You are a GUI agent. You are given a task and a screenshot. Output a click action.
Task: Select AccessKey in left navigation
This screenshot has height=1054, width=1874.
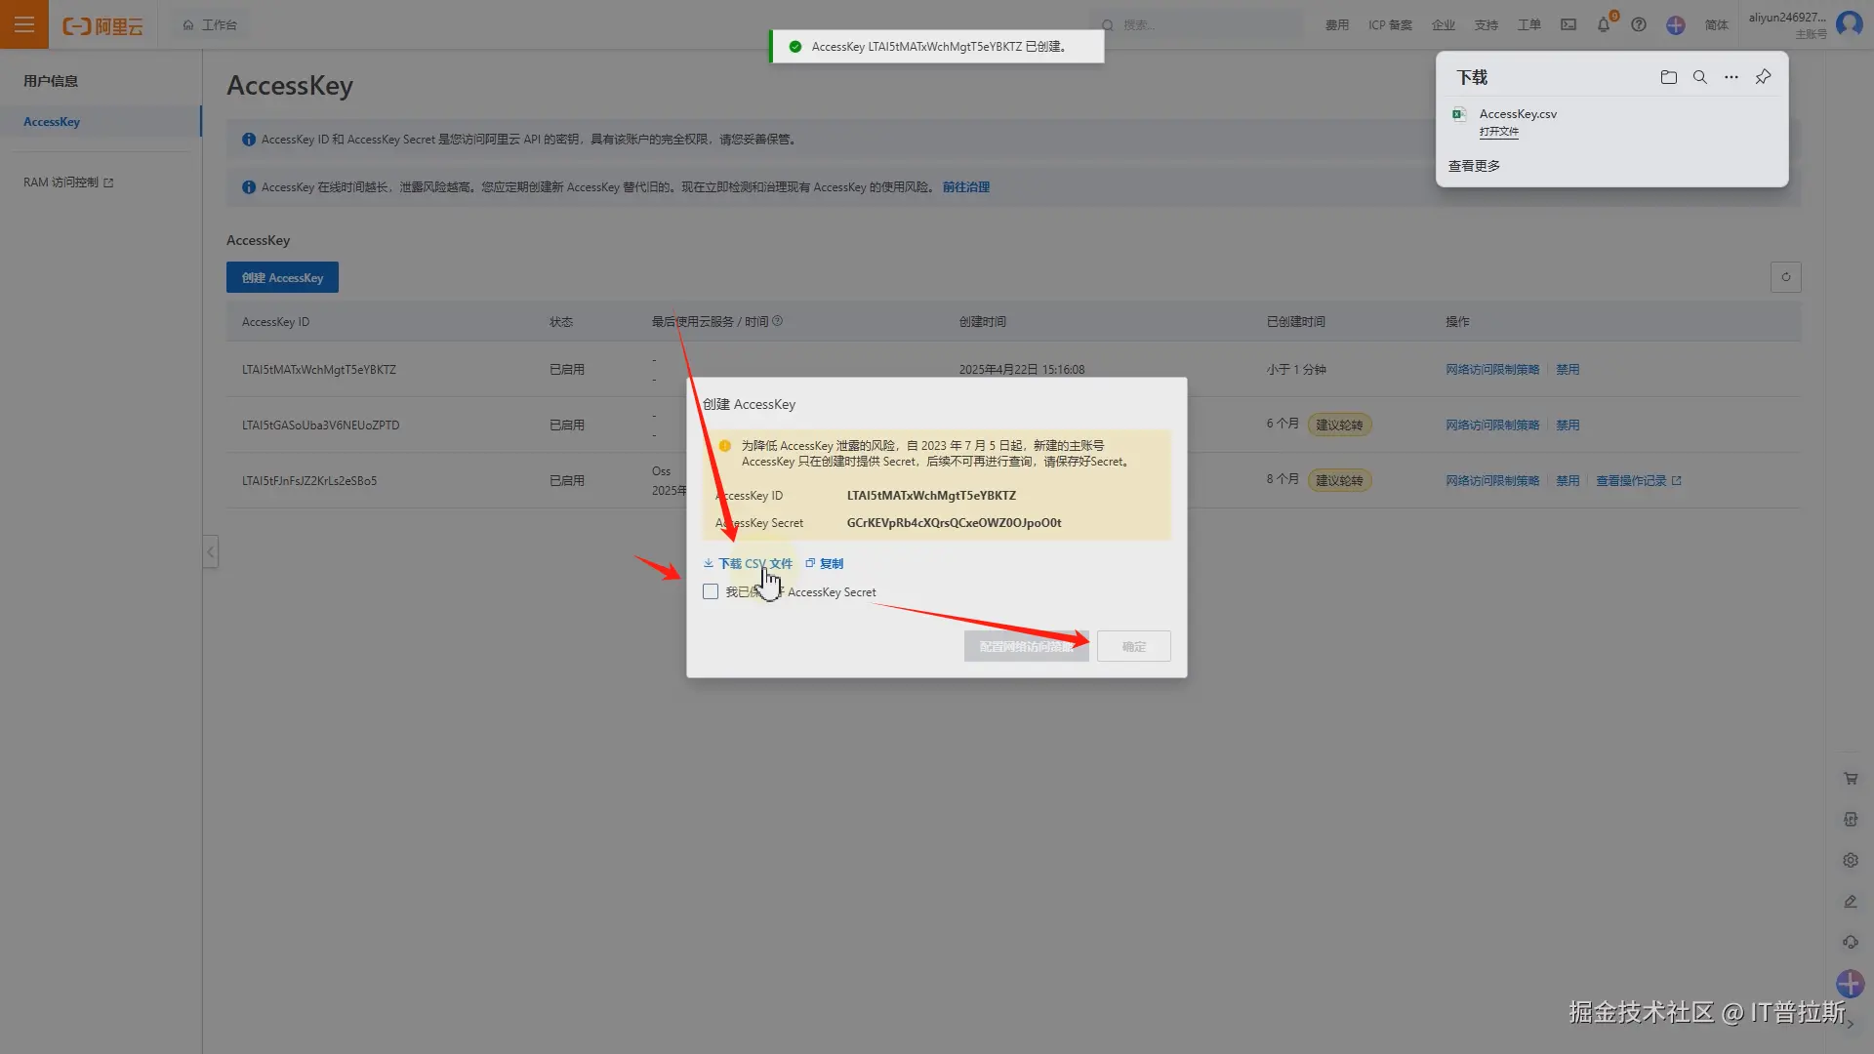click(52, 122)
